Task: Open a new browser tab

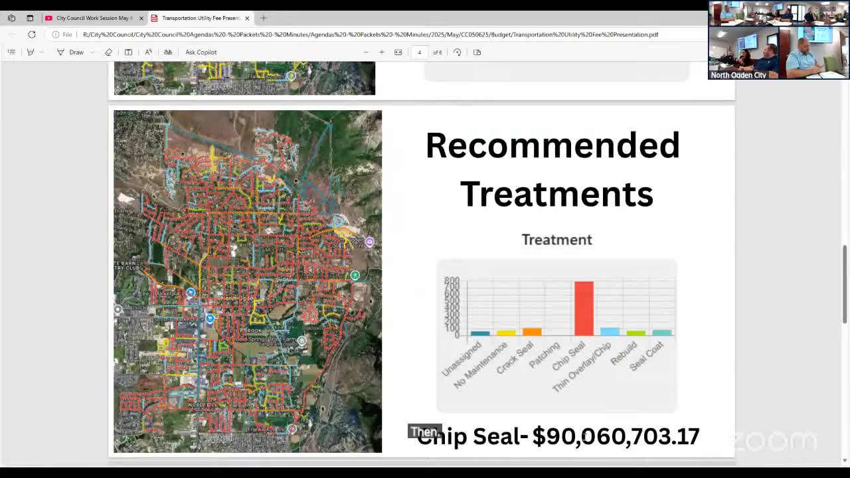Action: pyautogui.click(x=264, y=18)
